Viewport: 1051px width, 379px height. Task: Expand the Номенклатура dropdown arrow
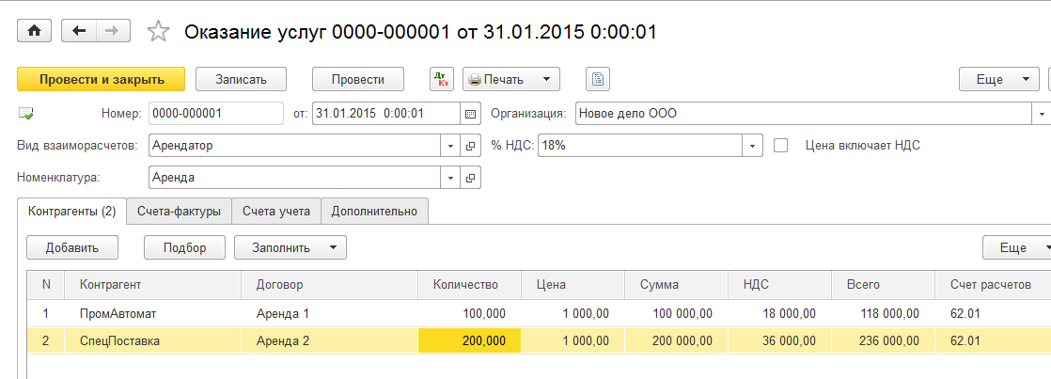[x=450, y=177]
